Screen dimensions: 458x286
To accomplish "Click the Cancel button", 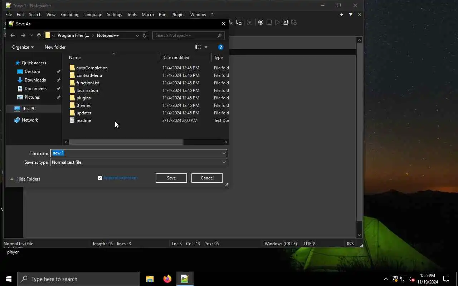I will point(207,178).
